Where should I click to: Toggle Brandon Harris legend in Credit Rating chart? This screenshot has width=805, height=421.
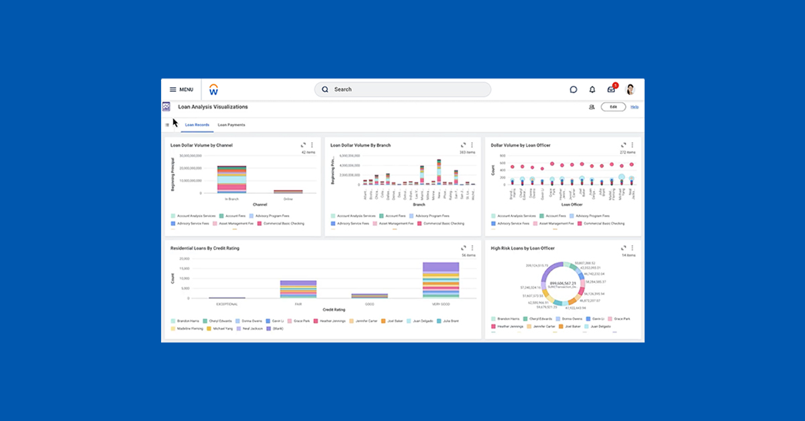(x=187, y=321)
